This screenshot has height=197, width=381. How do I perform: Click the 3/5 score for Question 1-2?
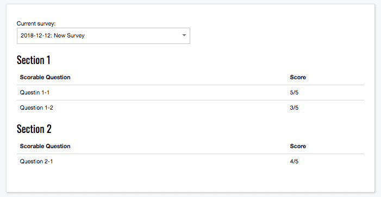click(x=294, y=107)
